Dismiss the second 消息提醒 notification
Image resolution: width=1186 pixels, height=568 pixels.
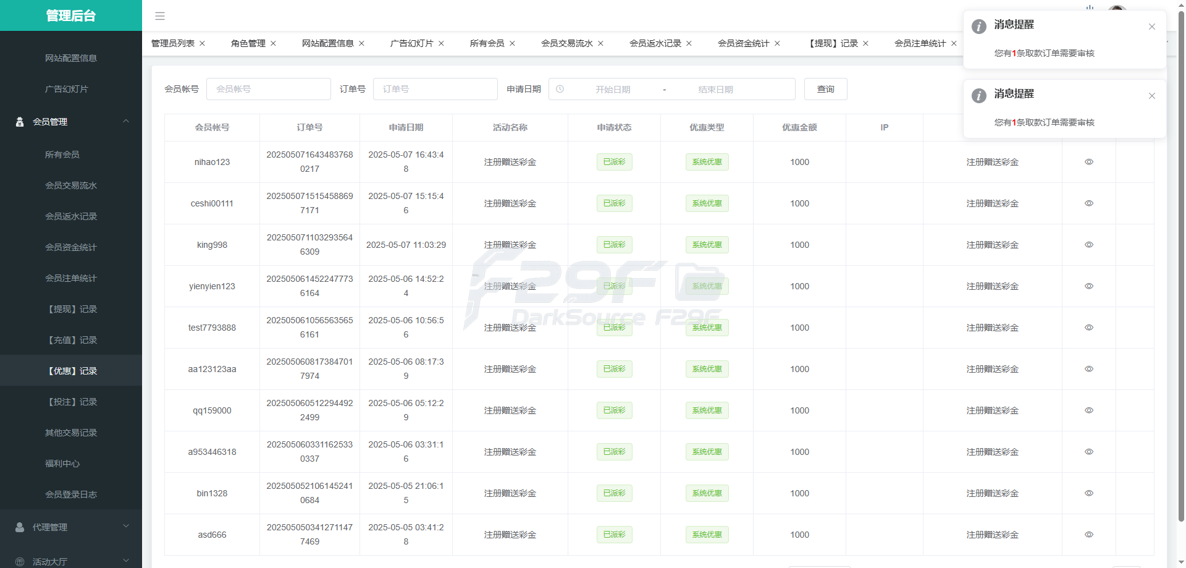pos(1152,96)
